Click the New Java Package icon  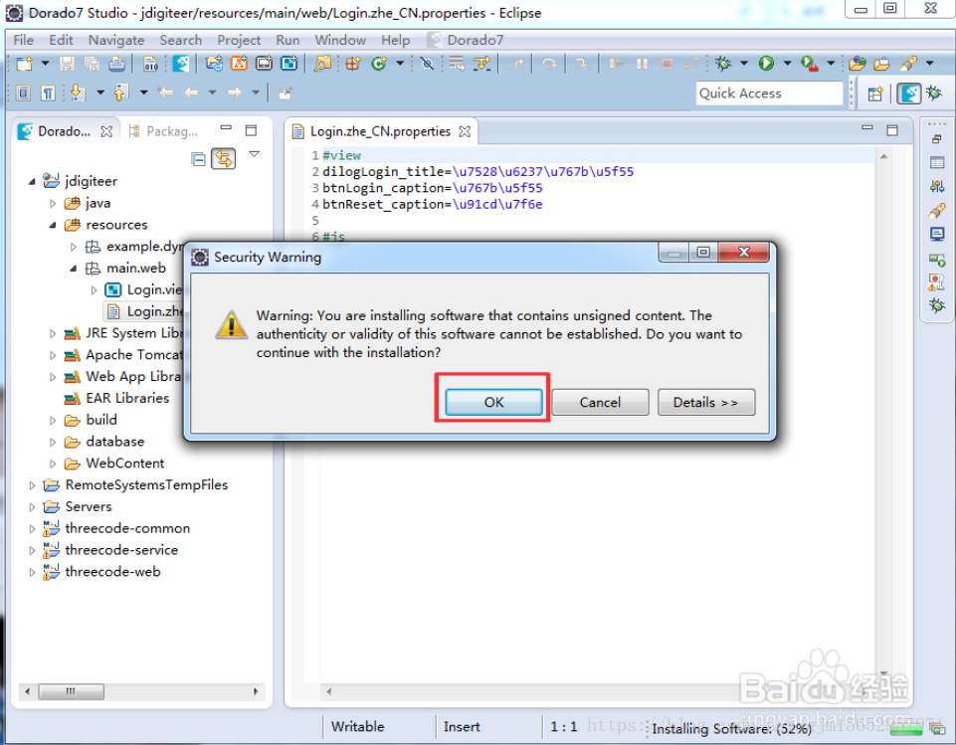point(353,64)
